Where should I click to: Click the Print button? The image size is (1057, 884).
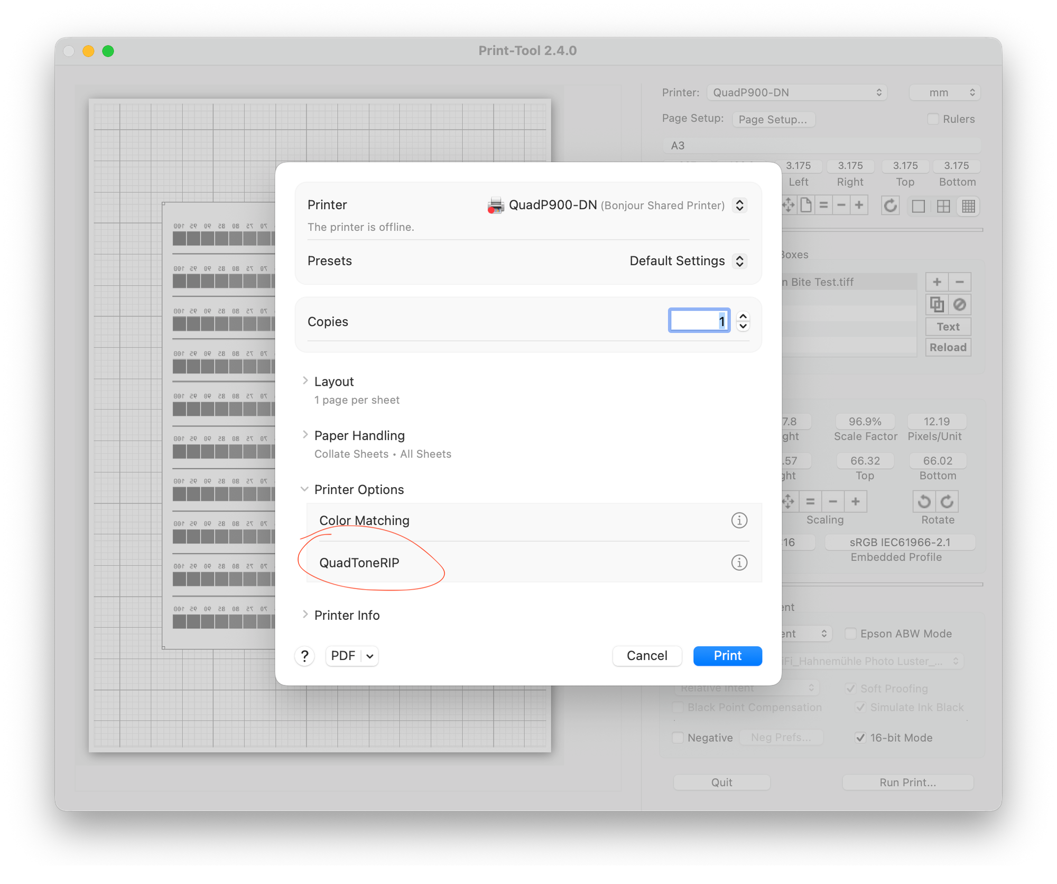(727, 656)
